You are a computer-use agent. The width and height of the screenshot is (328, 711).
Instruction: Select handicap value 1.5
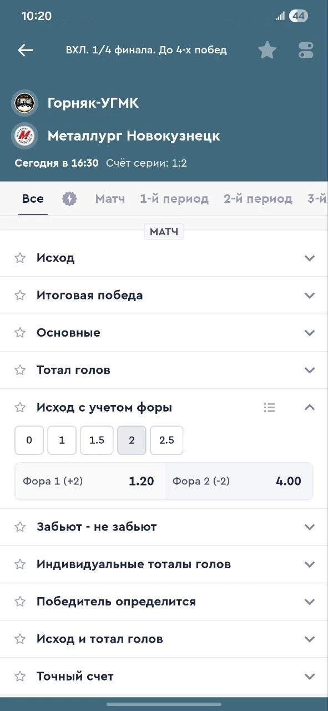click(97, 440)
